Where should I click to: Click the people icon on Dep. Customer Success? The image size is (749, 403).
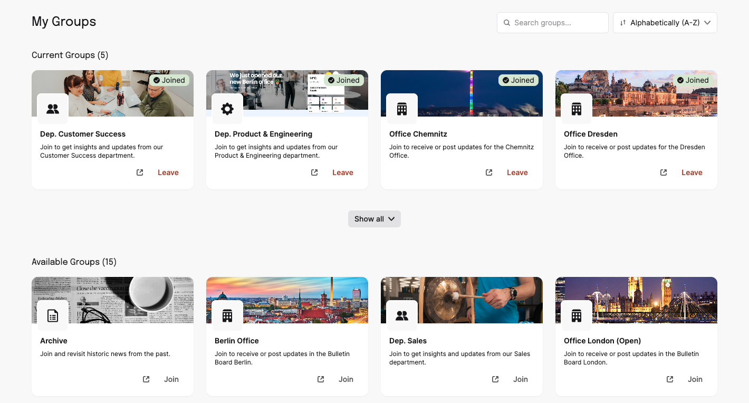tap(53, 109)
